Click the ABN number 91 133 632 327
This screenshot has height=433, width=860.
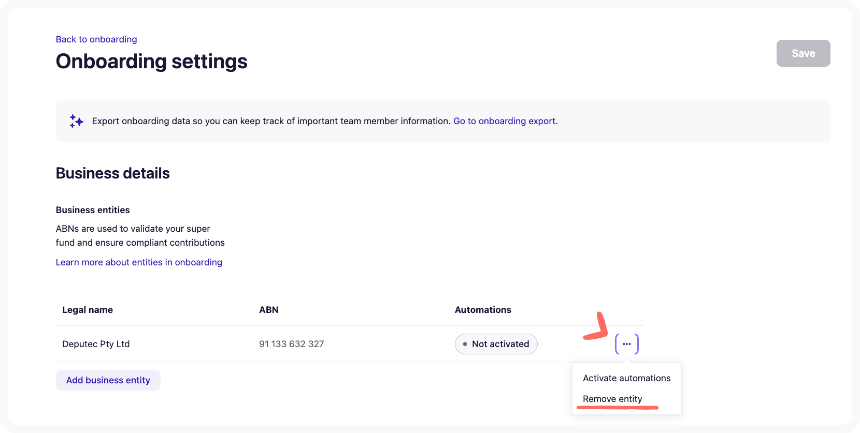tap(291, 344)
